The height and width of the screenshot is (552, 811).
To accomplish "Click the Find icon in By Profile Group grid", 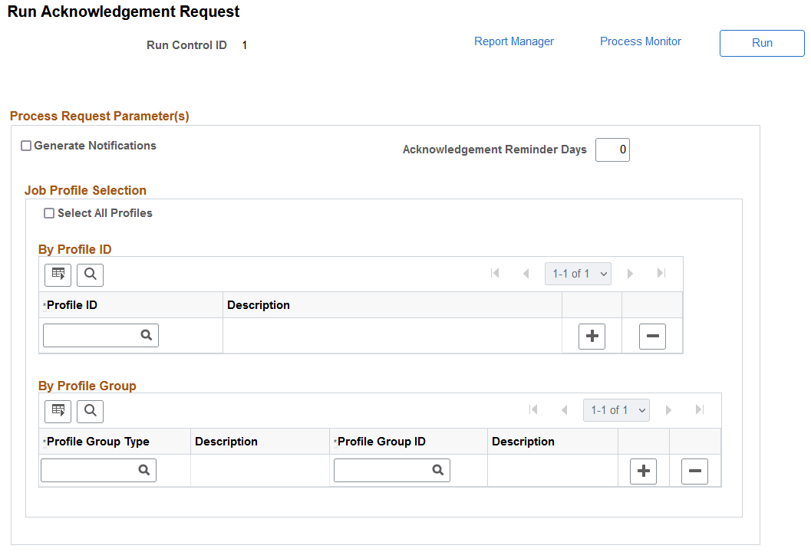I will (90, 411).
